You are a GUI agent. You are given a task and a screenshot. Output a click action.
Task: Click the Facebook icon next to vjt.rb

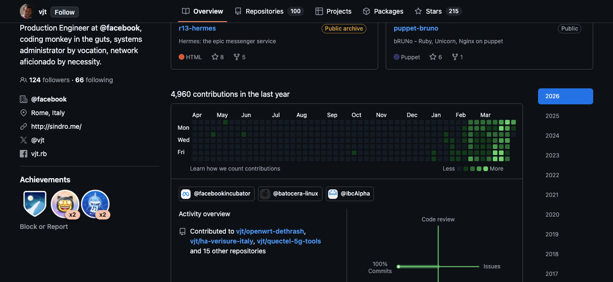[x=24, y=153]
